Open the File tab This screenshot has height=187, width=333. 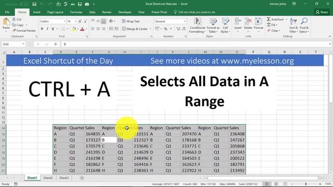pos(7,12)
